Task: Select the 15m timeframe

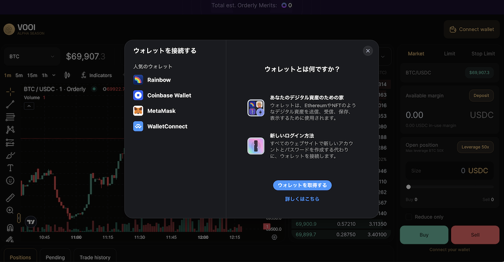Action: (x=32, y=75)
